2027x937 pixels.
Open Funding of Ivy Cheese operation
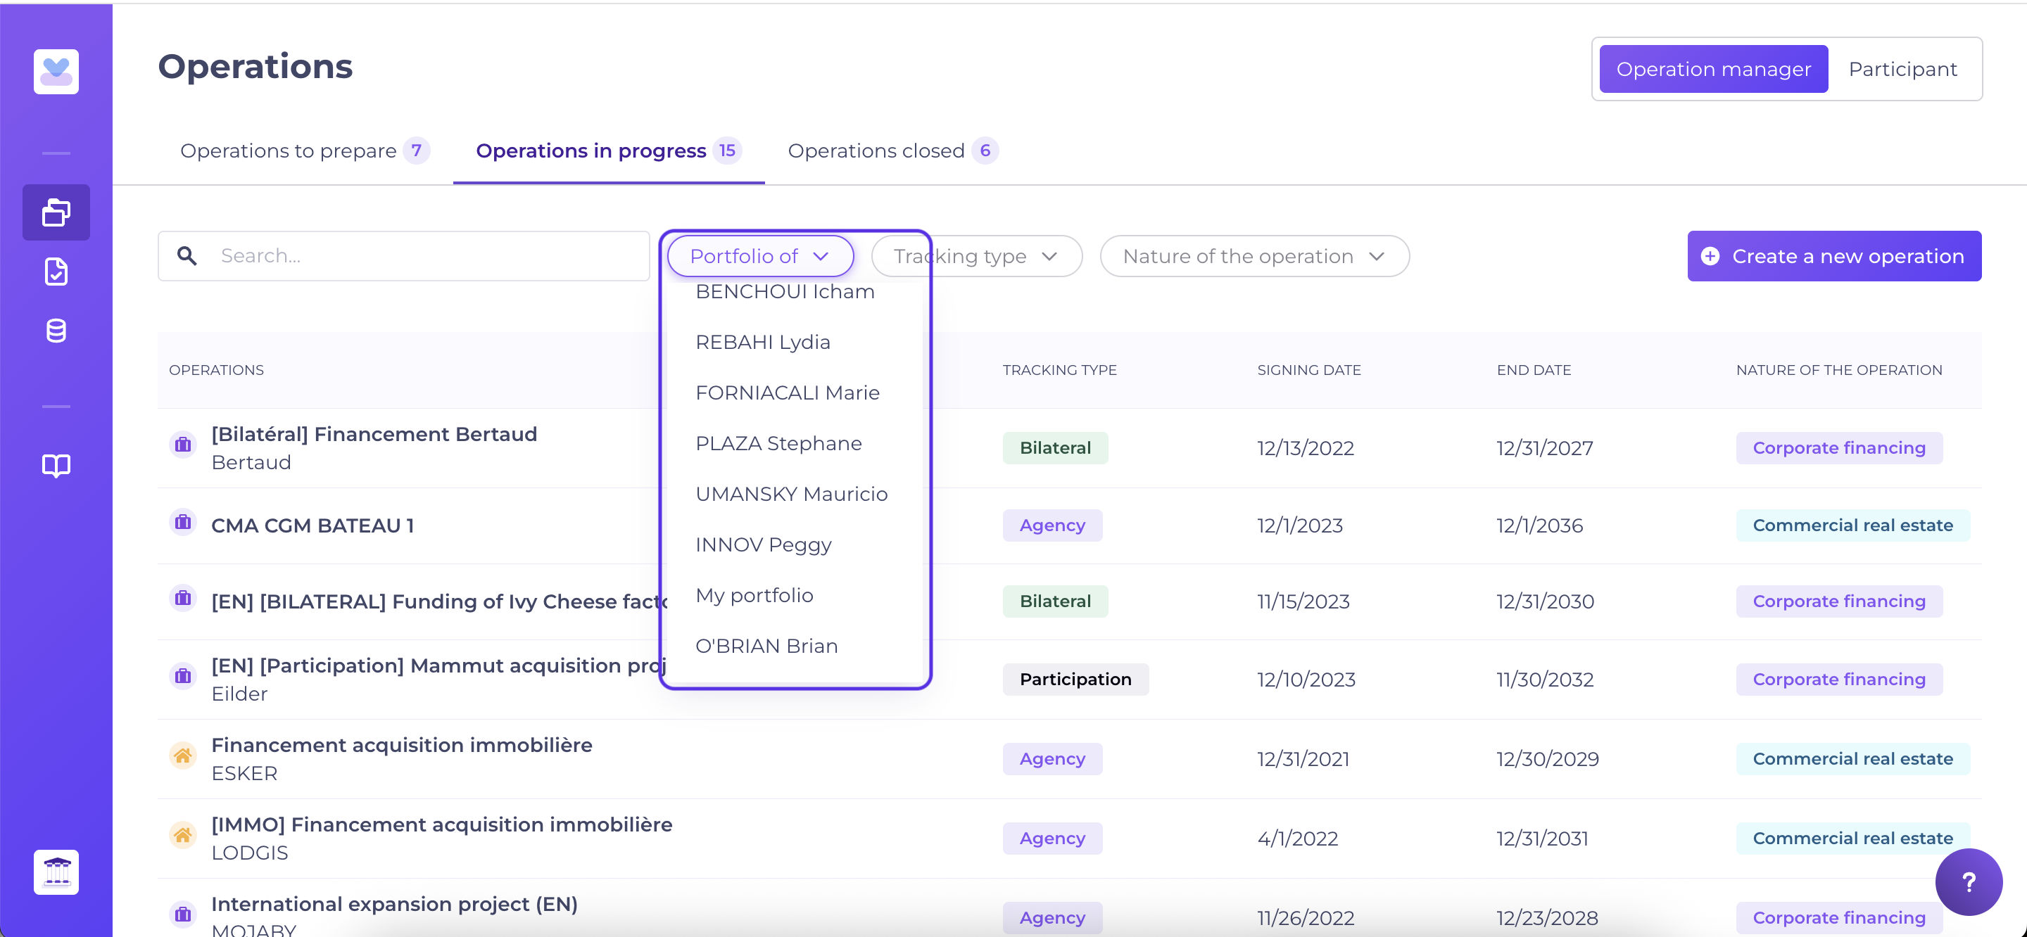click(x=439, y=602)
